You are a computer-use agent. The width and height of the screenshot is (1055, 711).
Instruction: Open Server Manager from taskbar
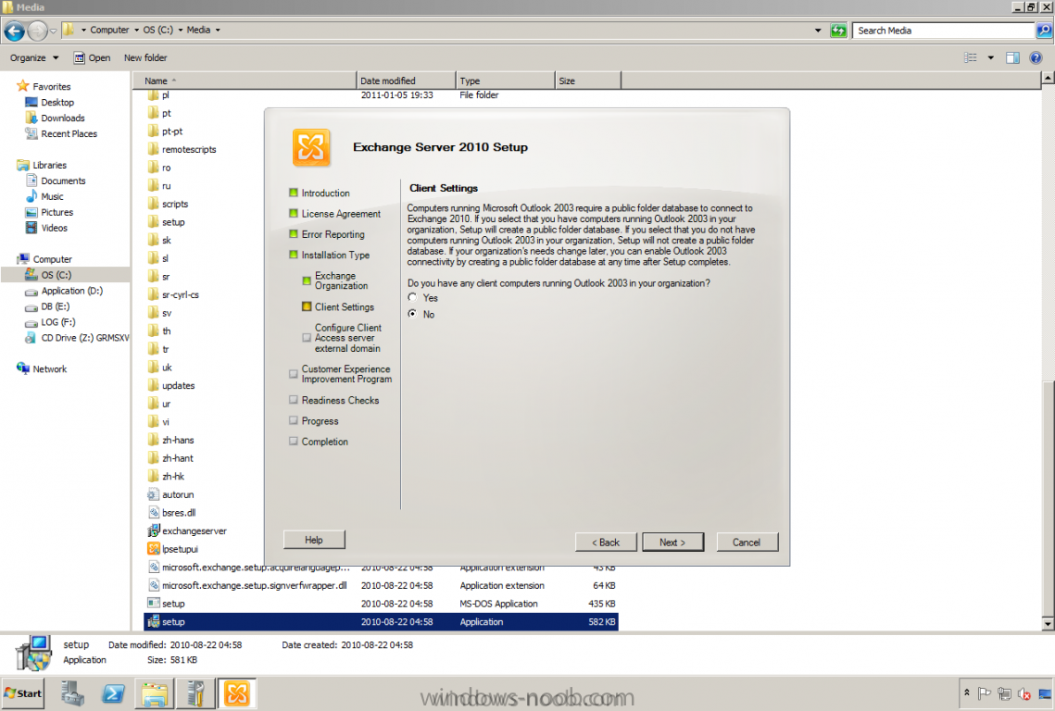[x=72, y=693]
